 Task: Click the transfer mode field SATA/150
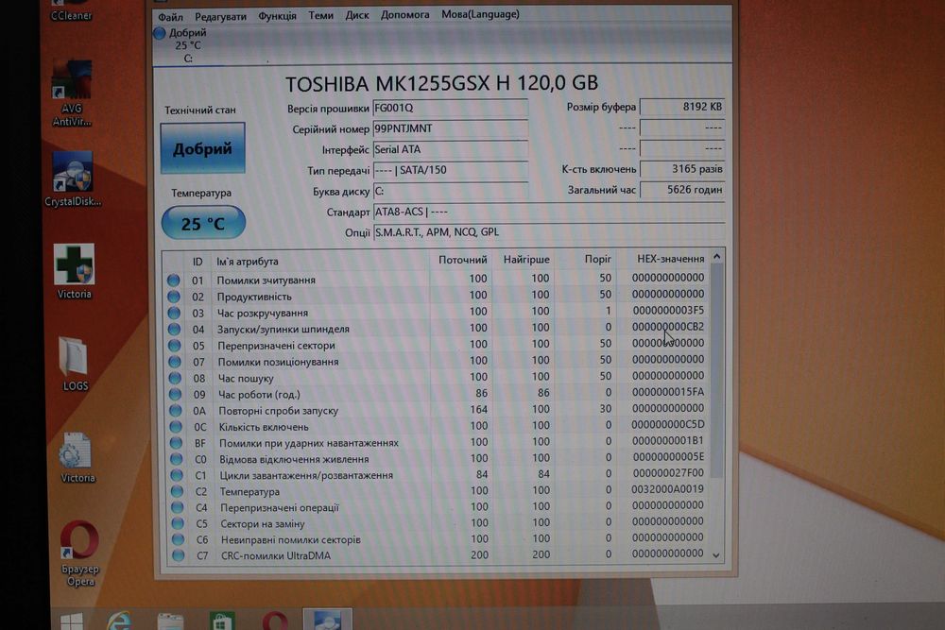(450, 170)
